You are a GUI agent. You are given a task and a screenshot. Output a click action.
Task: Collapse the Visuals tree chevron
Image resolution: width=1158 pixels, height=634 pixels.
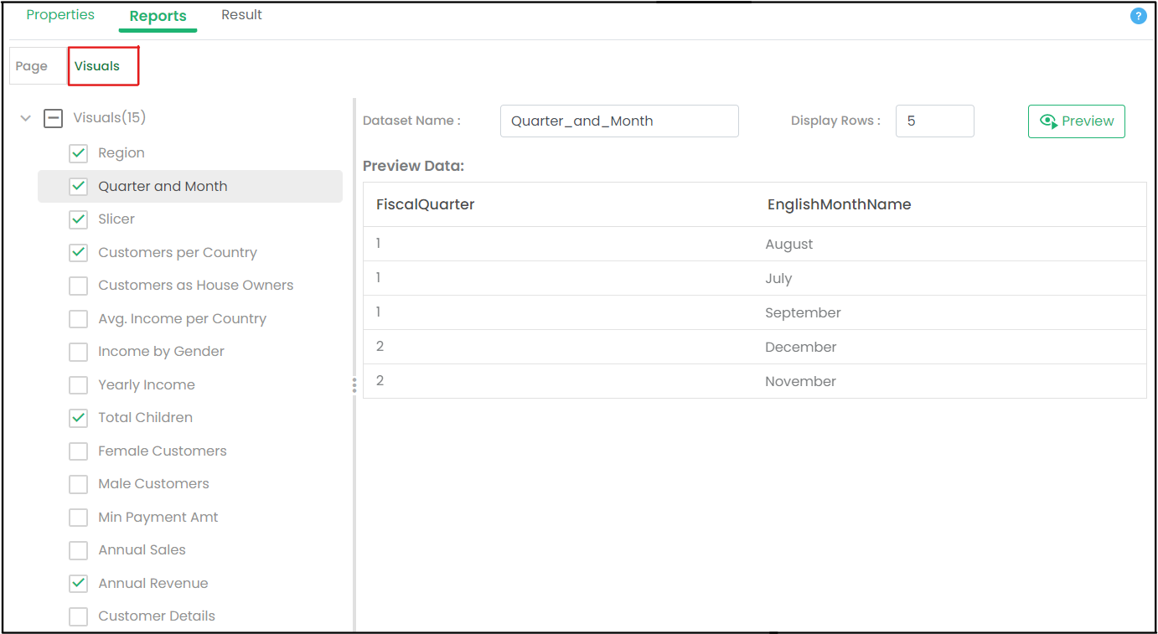click(x=25, y=118)
